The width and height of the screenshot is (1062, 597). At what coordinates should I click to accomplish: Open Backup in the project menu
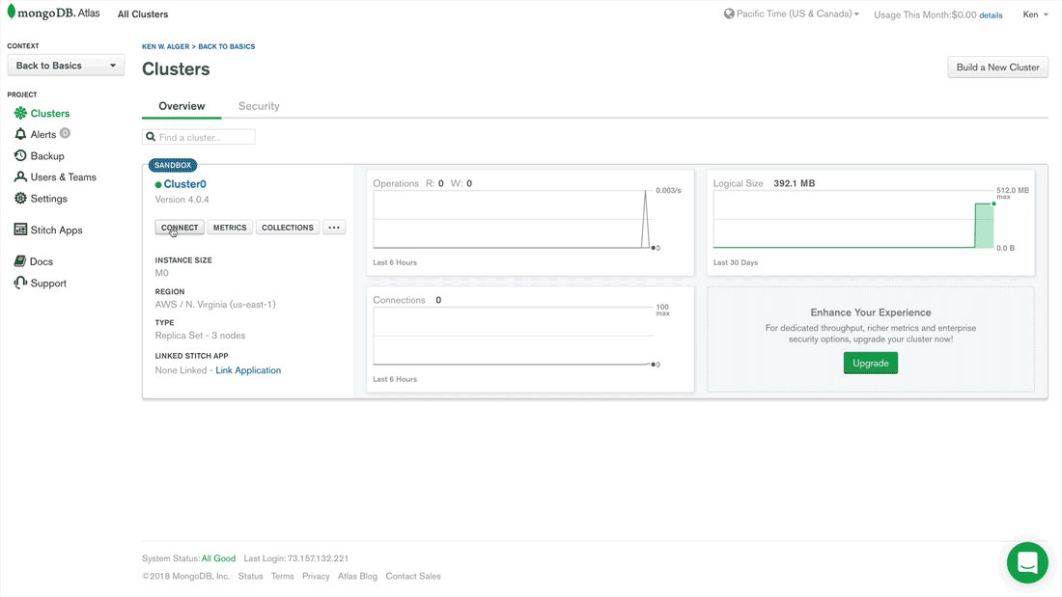tap(47, 155)
